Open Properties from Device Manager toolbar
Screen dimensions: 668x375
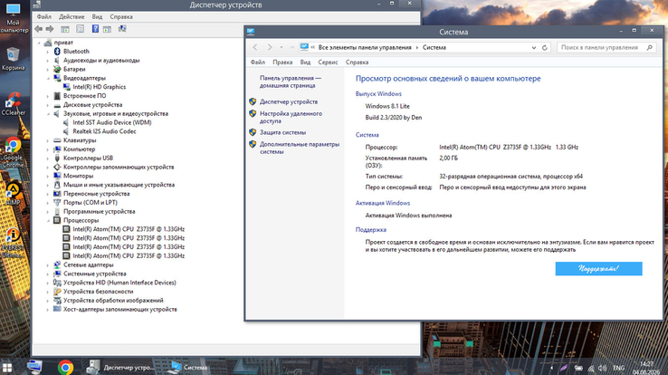tap(80, 29)
